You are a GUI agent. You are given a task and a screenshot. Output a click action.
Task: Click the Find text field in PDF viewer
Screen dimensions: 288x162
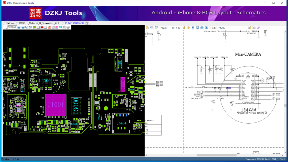click(232, 28)
